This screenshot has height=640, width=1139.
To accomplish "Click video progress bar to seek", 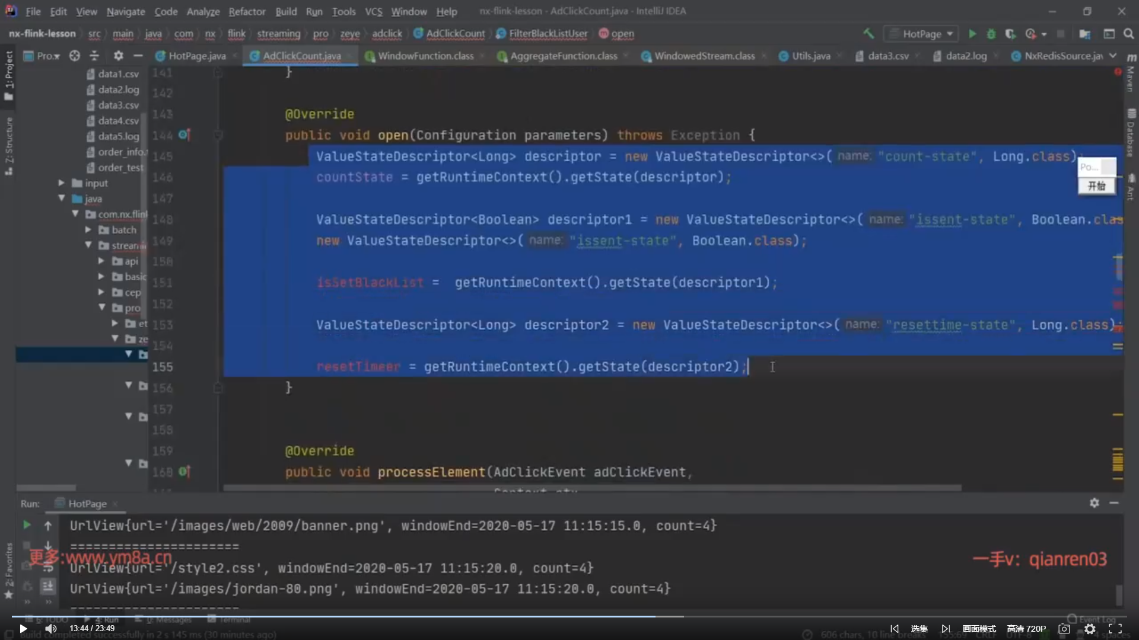I will coord(415,616).
